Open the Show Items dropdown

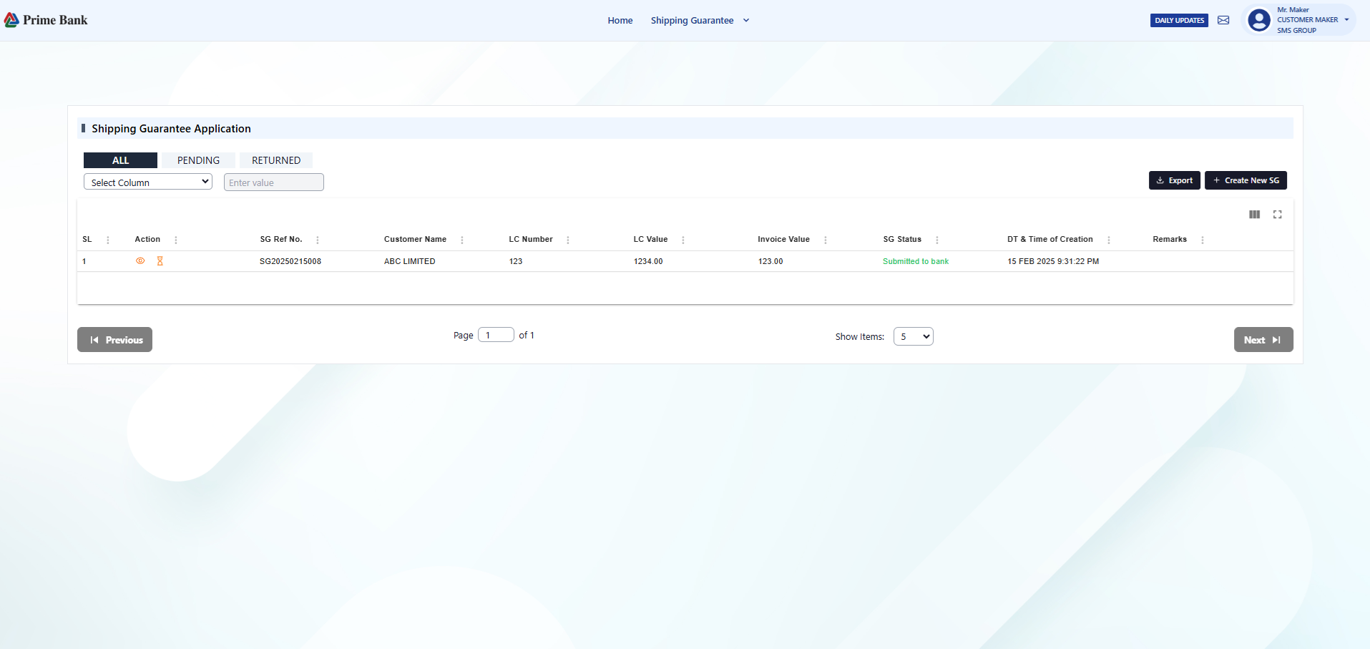click(x=914, y=336)
